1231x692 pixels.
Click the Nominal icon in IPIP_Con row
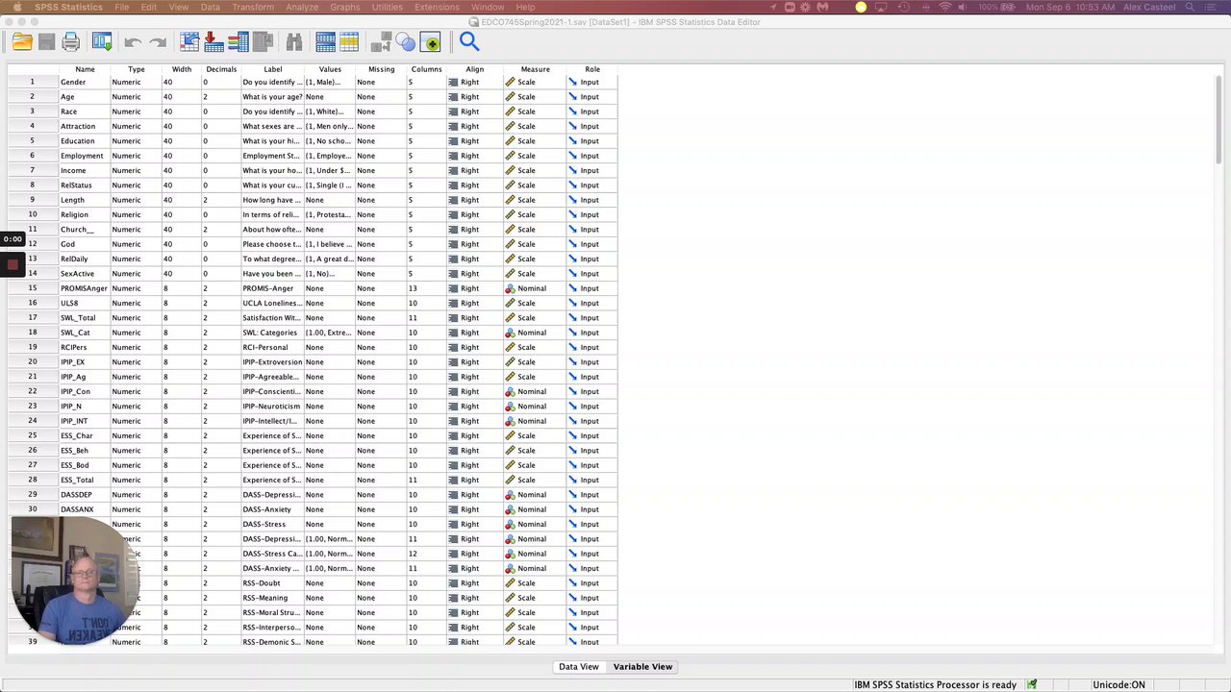(x=511, y=391)
